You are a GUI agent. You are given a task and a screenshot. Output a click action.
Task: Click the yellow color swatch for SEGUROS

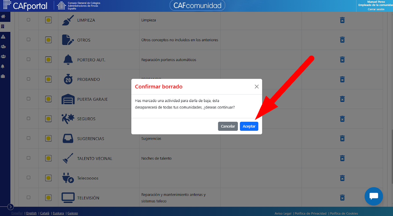[48, 119]
